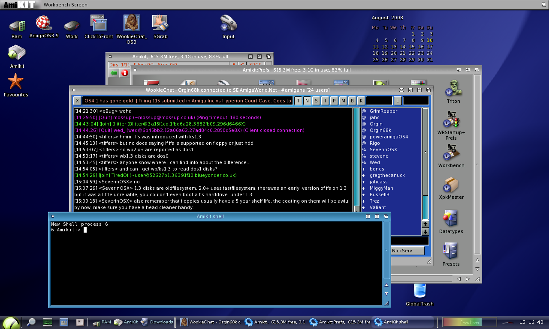Image resolution: width=549 pixels, height=329 pixels.
Task: Click Amikit:Prefs window scroll-right arrow
Action: coord(468,279)
